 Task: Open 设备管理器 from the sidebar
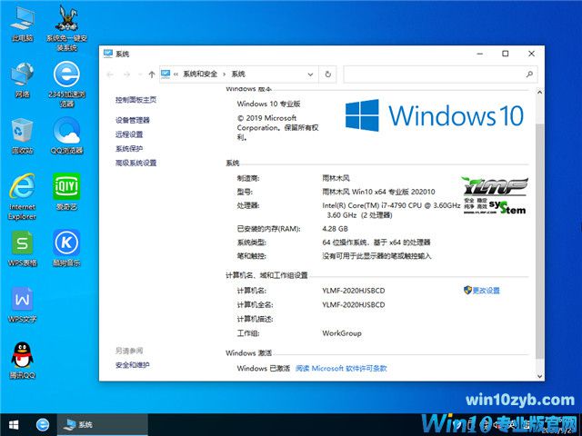(133, 120)
